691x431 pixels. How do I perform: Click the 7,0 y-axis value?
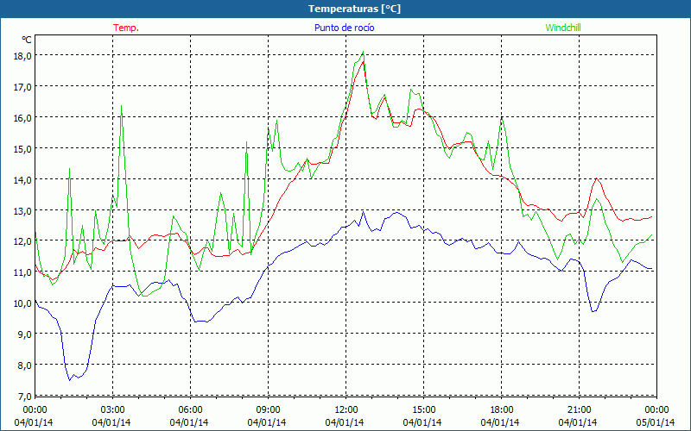click(x=25, y=397)
